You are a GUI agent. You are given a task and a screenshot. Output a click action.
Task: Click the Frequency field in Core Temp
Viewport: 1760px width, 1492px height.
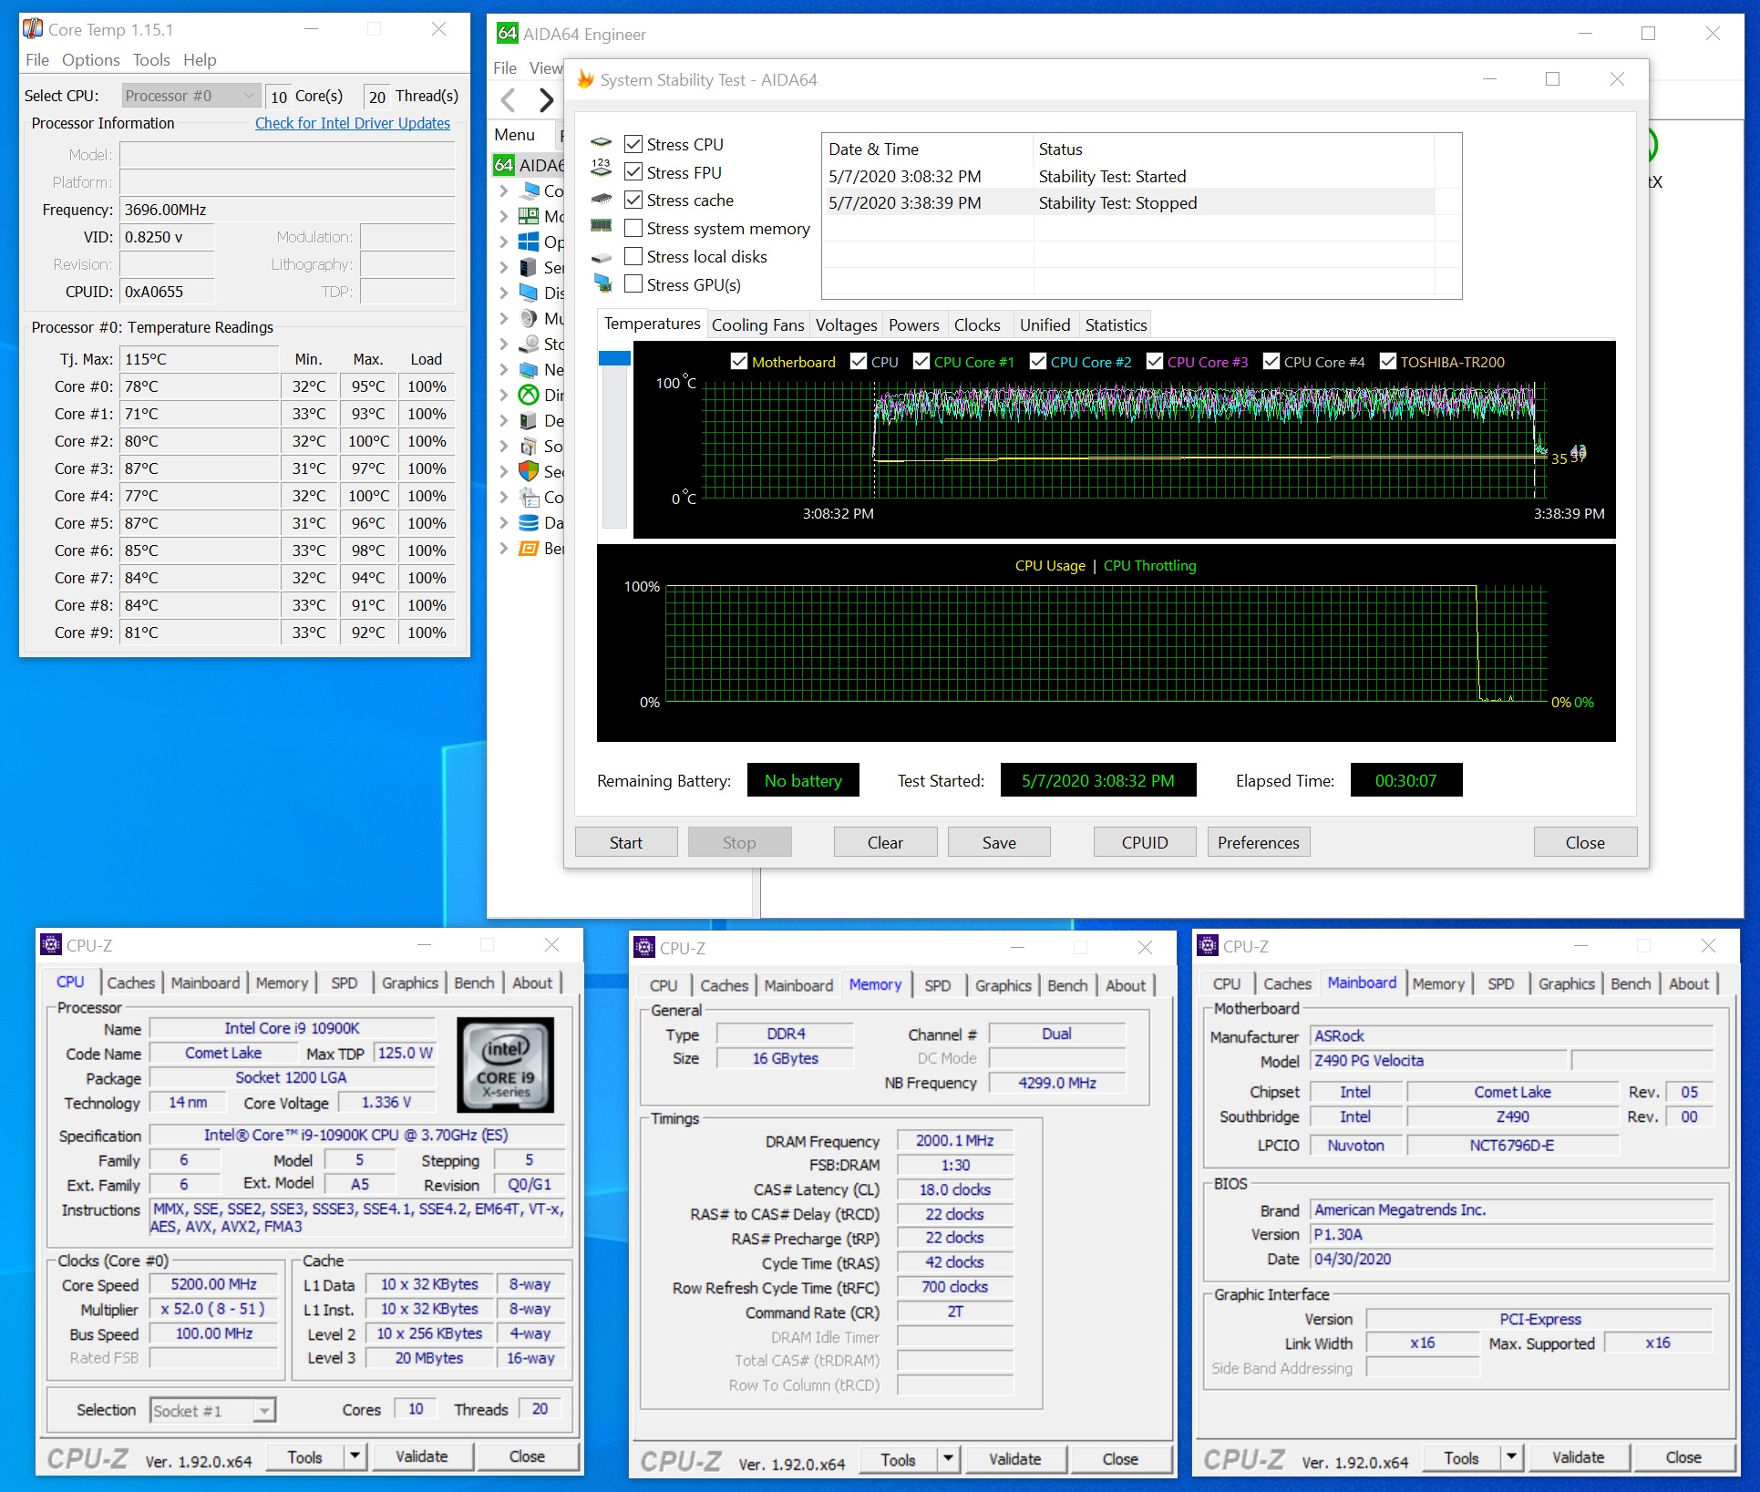tap(287, 210)
